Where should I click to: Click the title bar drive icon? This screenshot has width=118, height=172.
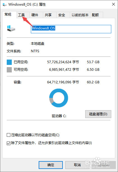5,4
